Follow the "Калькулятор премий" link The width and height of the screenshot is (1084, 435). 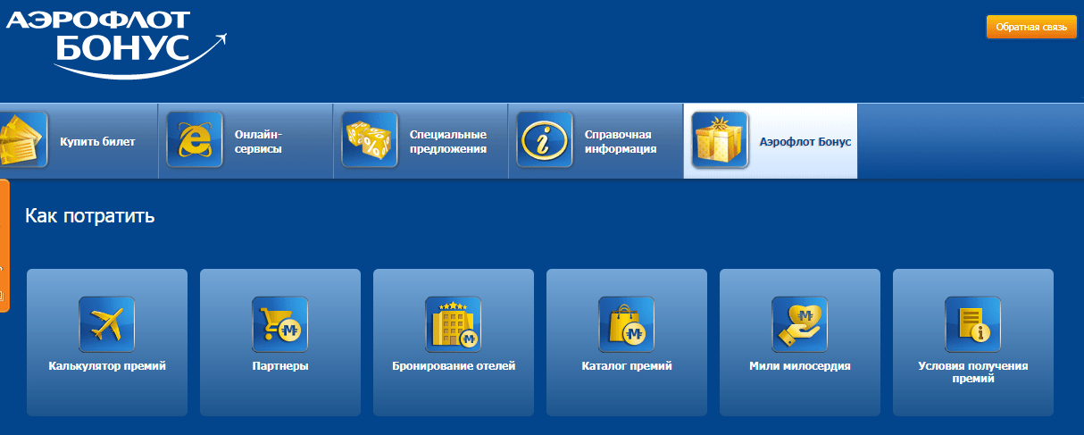pos(107,366)
